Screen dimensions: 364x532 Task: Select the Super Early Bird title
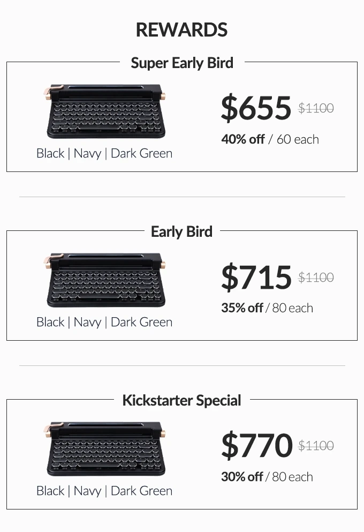click(x=182, y=63)
